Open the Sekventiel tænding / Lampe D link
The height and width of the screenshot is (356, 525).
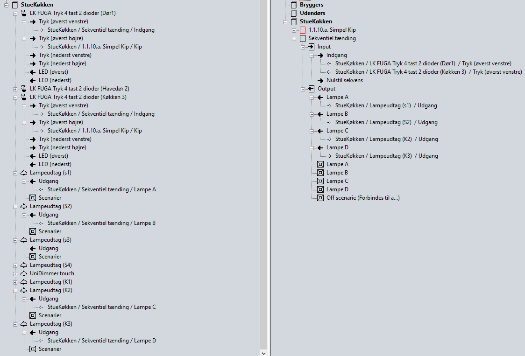(x=101, y=341)
